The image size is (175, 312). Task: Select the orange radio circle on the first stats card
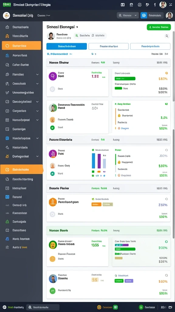pyautogui.click(x=166, y=73)
